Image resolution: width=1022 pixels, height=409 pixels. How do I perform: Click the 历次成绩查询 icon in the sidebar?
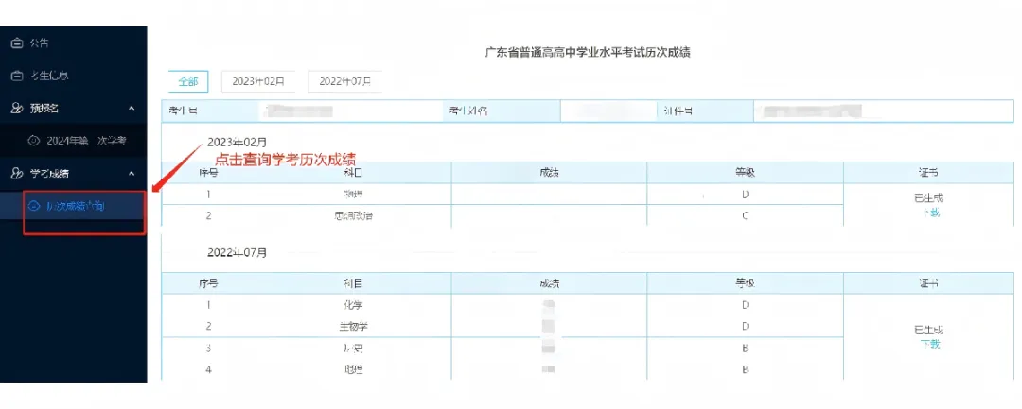35,206
